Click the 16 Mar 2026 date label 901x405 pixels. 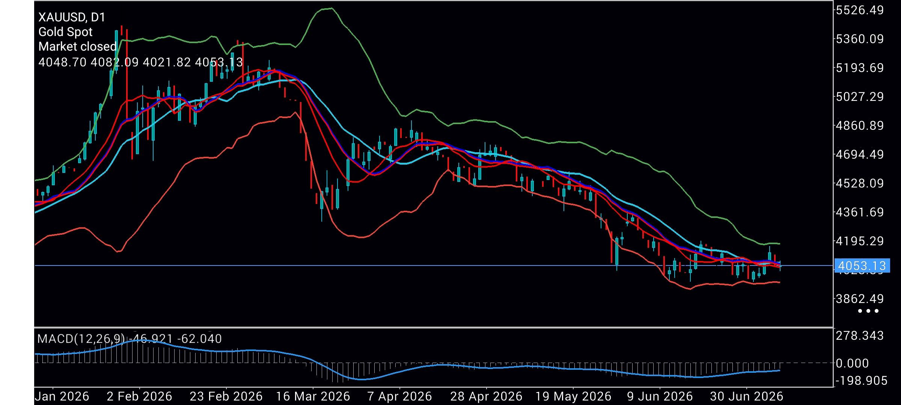(313, 396)
